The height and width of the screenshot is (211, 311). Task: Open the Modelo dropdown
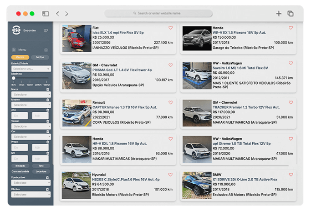pos(31,105)
